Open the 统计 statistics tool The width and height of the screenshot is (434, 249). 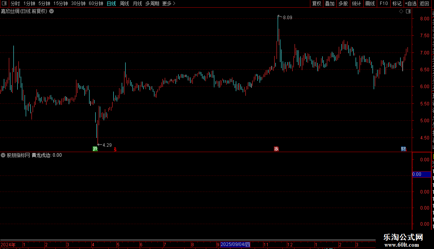(x=356, y=3)
